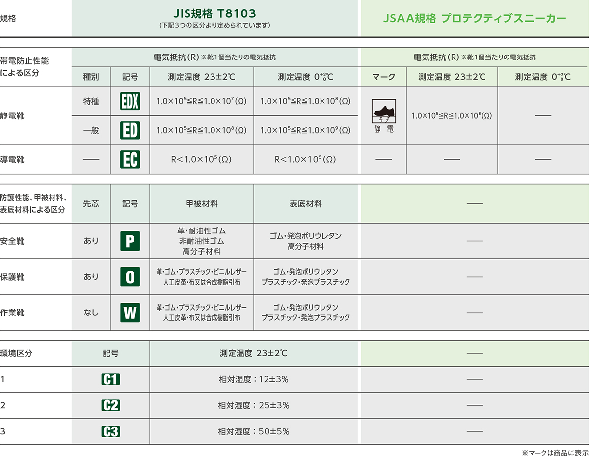Click the C3 environment class icon
The width and height of the screenshot is (589, 456).
click(110, 432)
